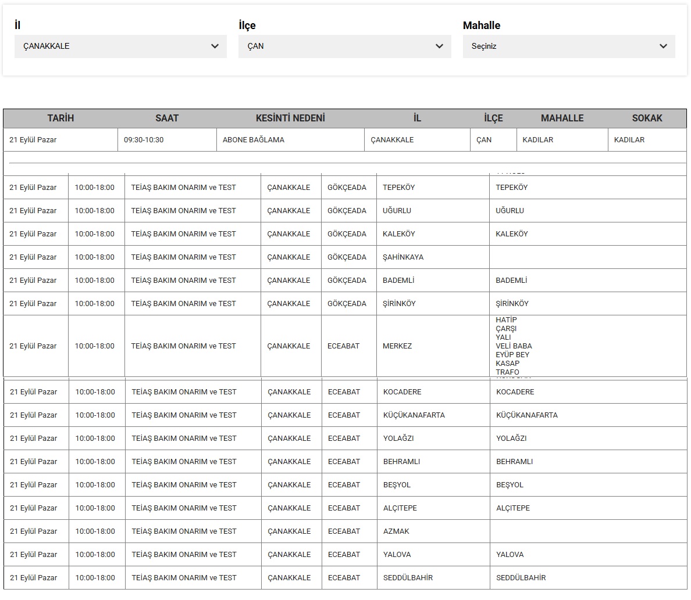
Task: Click KALEKÖY in the mahalle column
Action: point(399,234)
